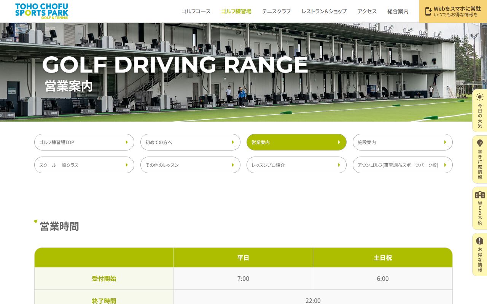Click the 終了時間 row label
This screenshot has height=304, width=487.
(104, 301)
